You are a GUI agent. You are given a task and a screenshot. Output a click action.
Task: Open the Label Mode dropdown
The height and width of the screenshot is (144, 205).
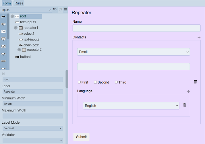pos(32,128)
